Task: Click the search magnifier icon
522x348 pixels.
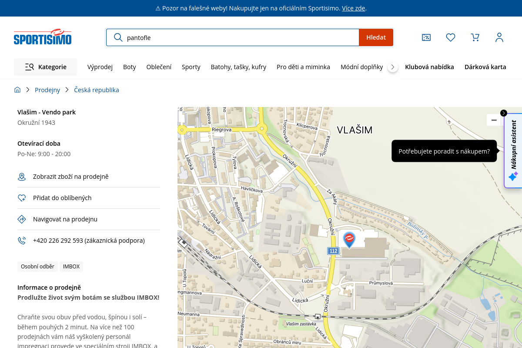Action: tap(118, 37)
